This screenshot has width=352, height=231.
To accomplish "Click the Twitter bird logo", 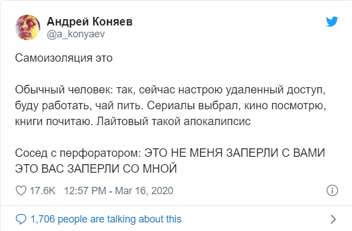I will [x=332, y=22].
